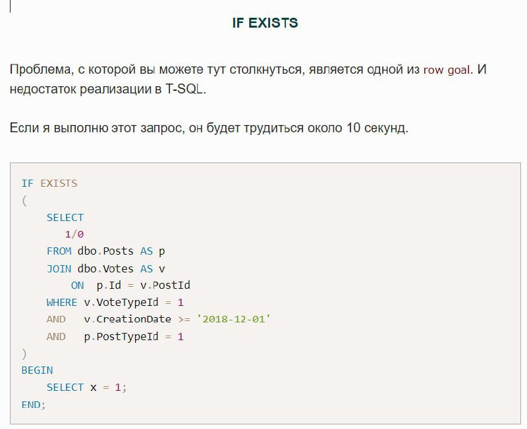This screenshot has height=429, width=527.
Task: Click the END; keyword
Action: (x=34, y=405)
